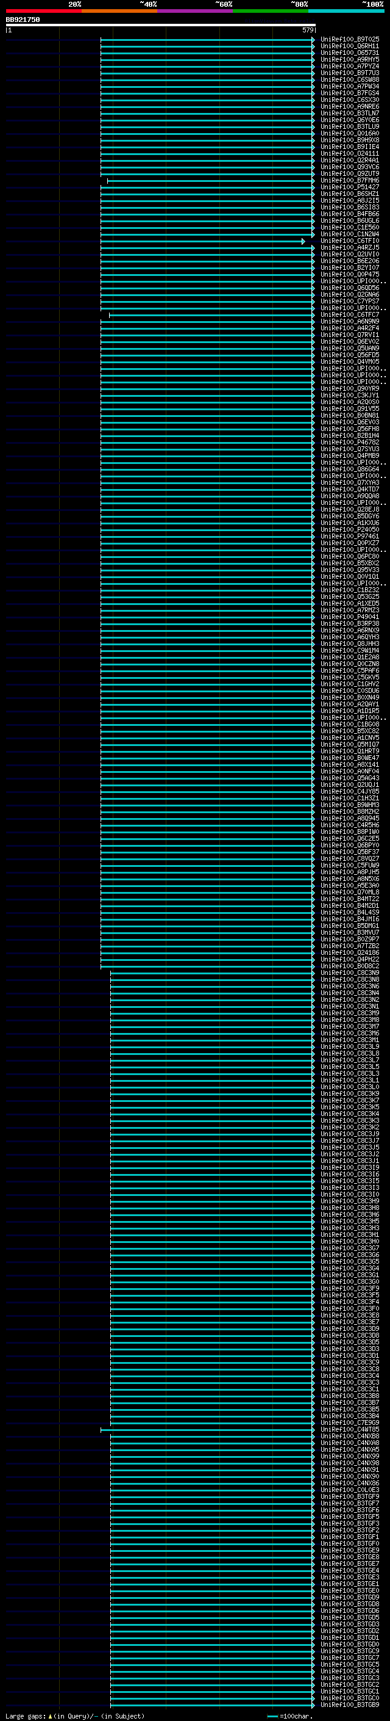This screenshot has width=390, height=1721.
Task: Open hit UniRef100_A7PYZ4
Action: click(350, 67)
